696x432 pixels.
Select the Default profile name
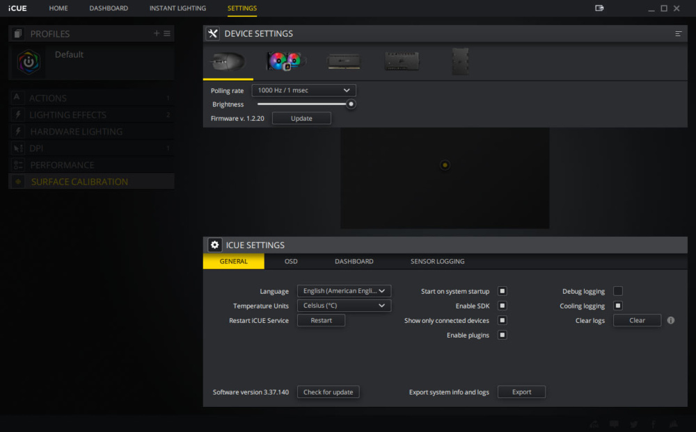[x=69, y=54]
